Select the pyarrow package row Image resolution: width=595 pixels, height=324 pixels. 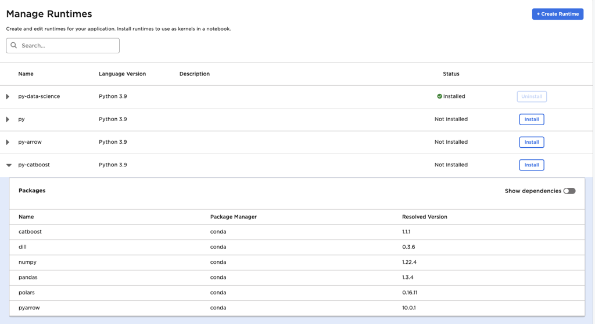29,308
